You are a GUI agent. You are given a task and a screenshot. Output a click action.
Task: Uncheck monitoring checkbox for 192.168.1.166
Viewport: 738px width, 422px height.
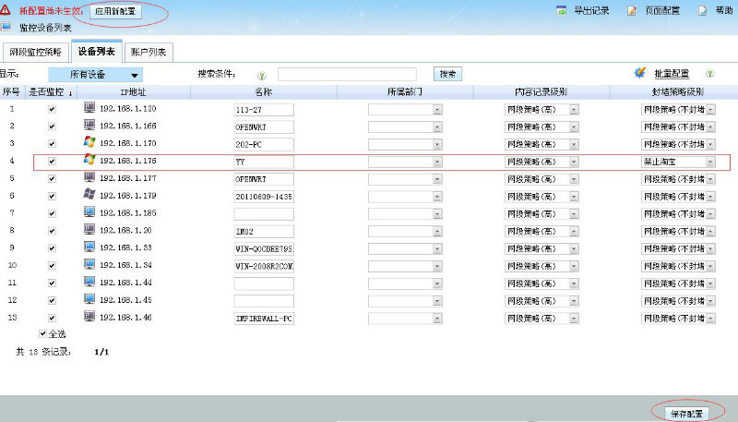(x=52, y=127)
